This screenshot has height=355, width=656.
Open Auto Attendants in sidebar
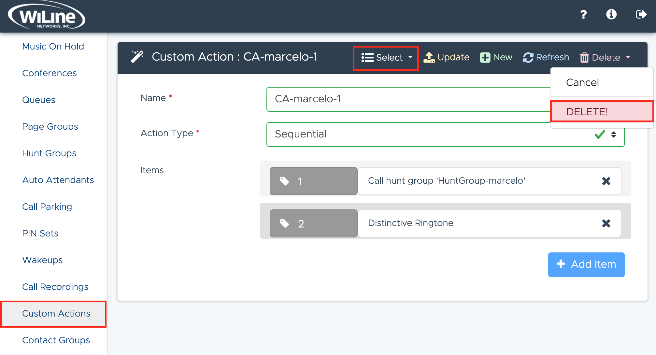tap(58, 180)
